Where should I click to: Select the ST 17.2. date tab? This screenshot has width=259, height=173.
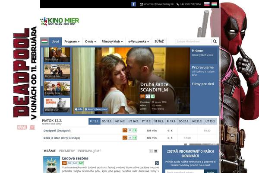pyautogui.click(x=146, y=122)
